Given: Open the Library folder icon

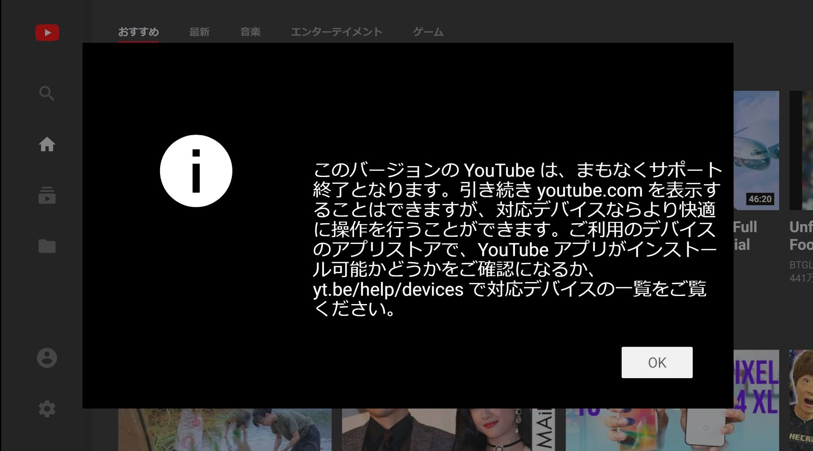Looking at the screenshot, I should (x=47, y=246).
